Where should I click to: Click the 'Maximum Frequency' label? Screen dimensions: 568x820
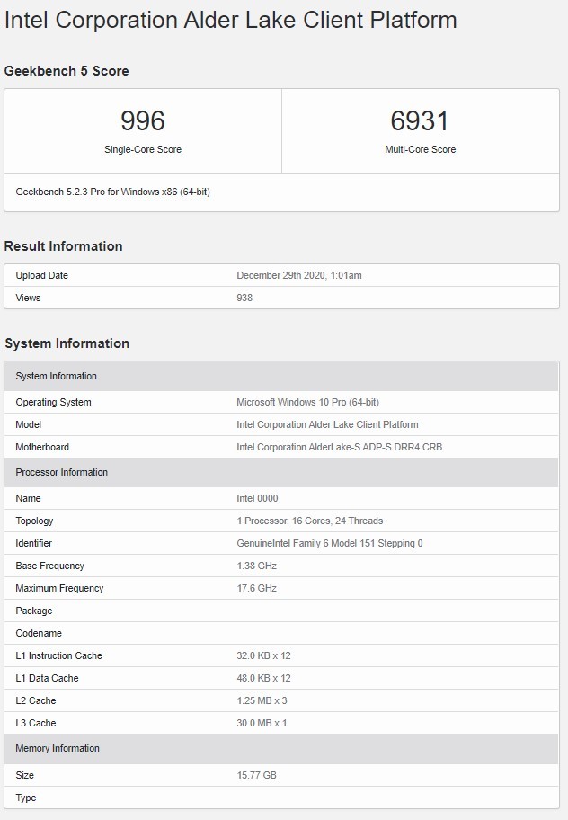click(59, 588)
